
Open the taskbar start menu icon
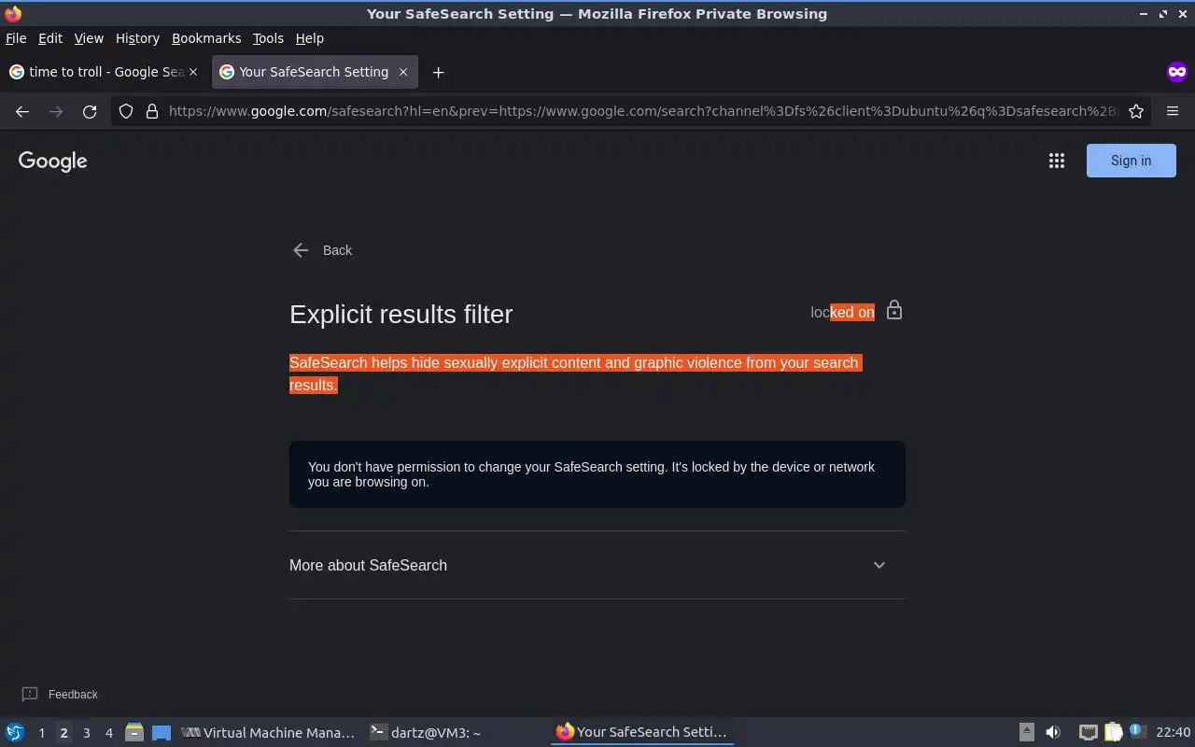[x=15, y=732]
